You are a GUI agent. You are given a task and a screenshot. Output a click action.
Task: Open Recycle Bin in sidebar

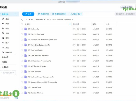point(4,62)
